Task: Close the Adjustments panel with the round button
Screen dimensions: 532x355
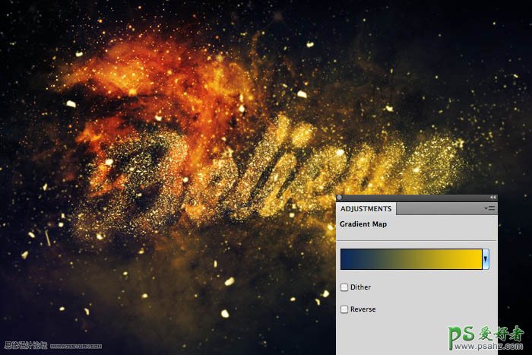Action: [339, 197]
